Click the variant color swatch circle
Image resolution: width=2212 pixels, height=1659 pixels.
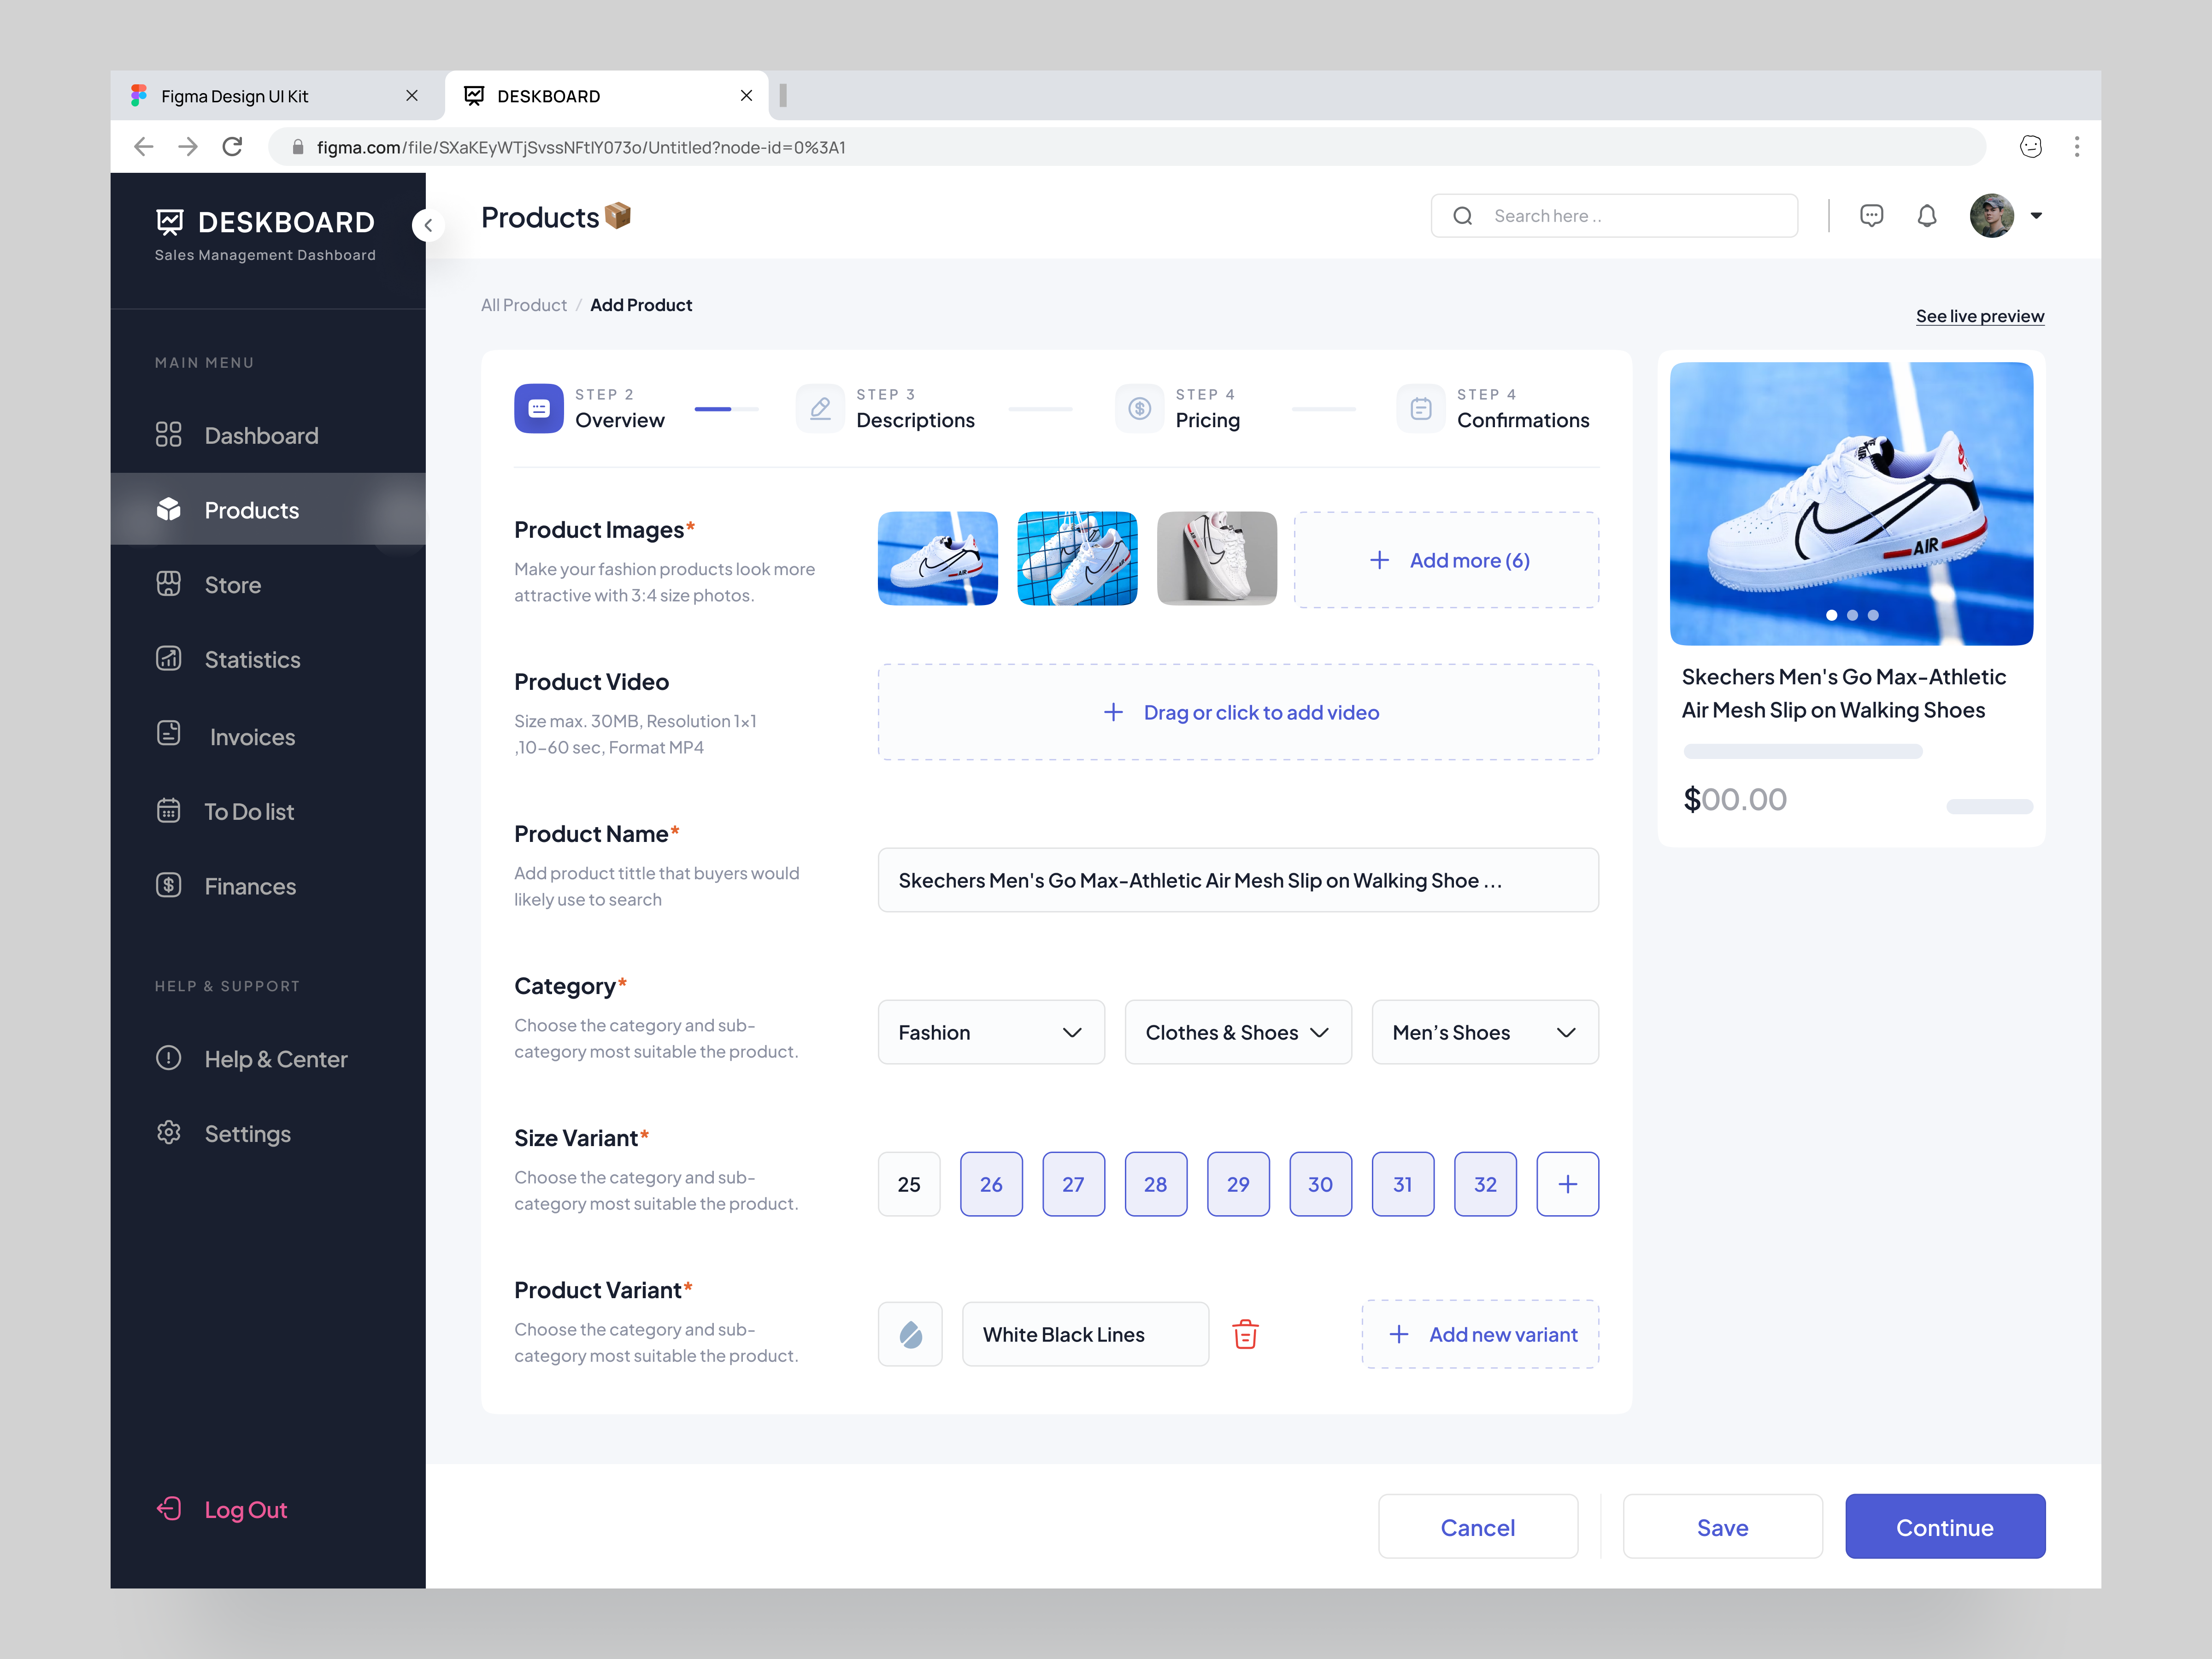pos(909,1333)
